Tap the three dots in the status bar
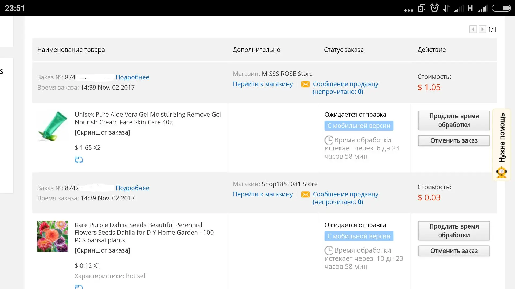This screenshot has height=289, width=515. point(409,10)
